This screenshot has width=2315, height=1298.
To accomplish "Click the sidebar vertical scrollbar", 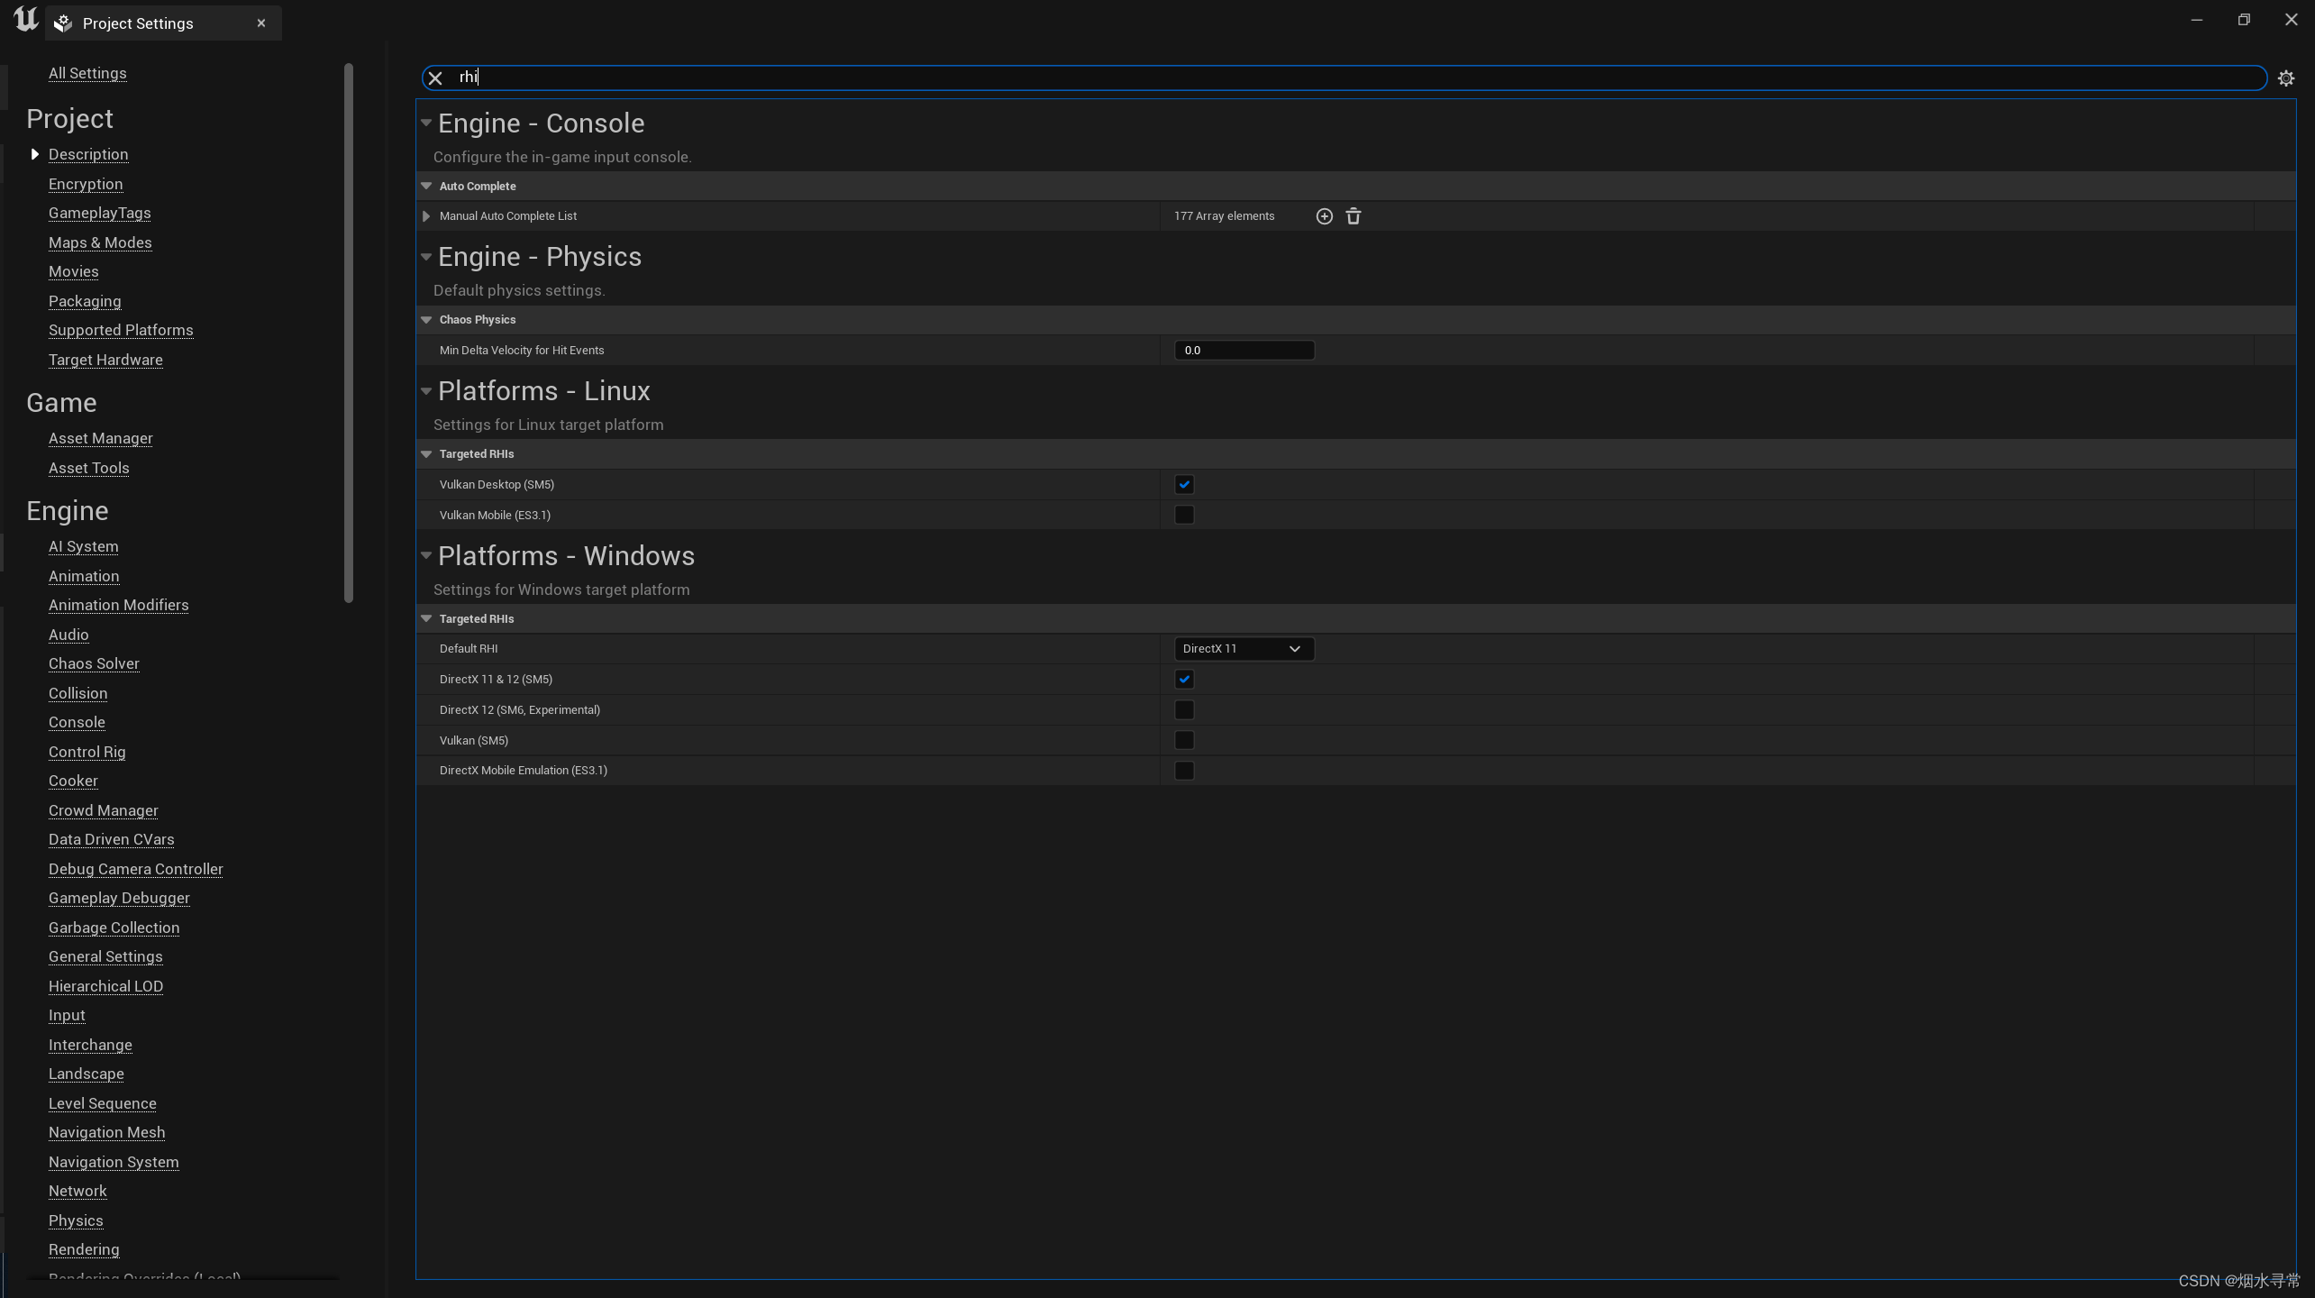I will 349,334.
